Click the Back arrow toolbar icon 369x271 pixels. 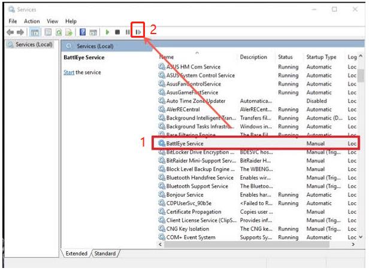point(10,32)
